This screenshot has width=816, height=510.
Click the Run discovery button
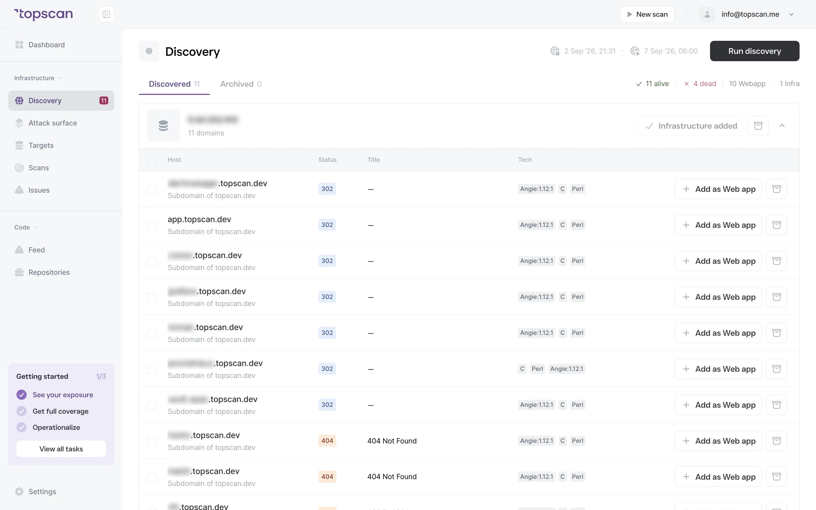click(x=754, y=51)
